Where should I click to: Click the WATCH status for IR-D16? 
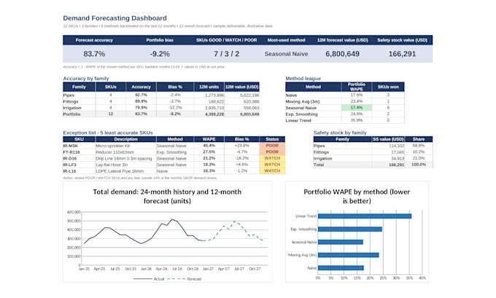(272, 158)
